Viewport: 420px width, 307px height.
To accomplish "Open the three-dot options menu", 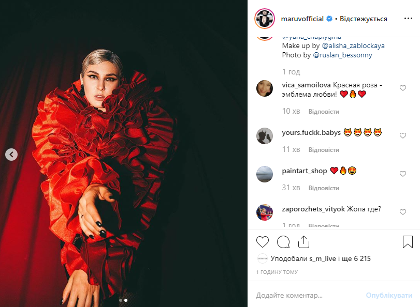I will (408, 19).
